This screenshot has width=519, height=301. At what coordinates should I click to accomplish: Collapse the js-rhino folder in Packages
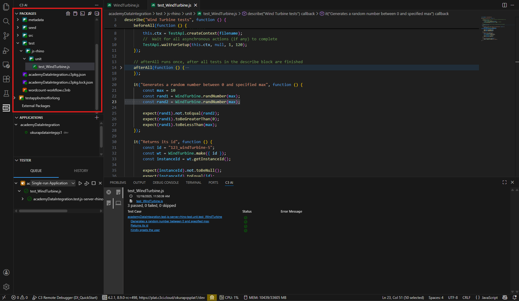[21, 51]
